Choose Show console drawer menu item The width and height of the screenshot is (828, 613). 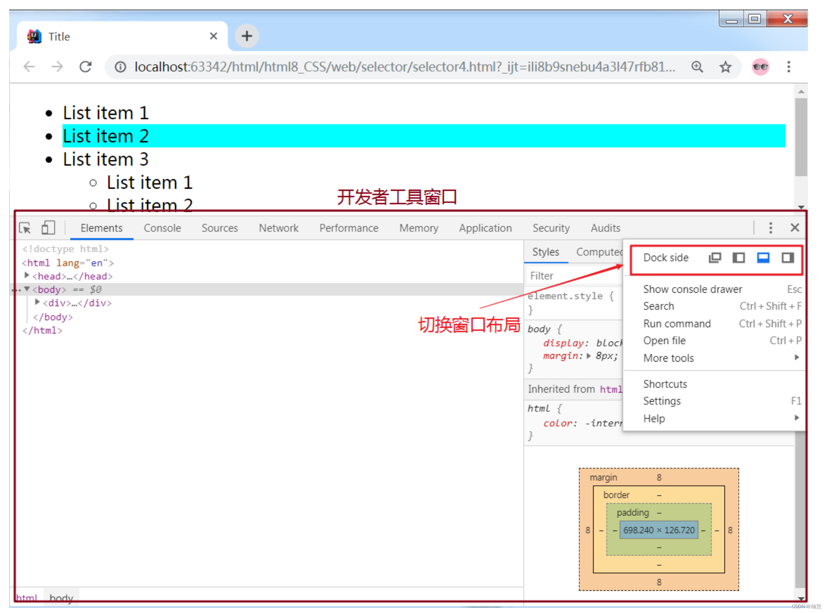click(714, 289)
